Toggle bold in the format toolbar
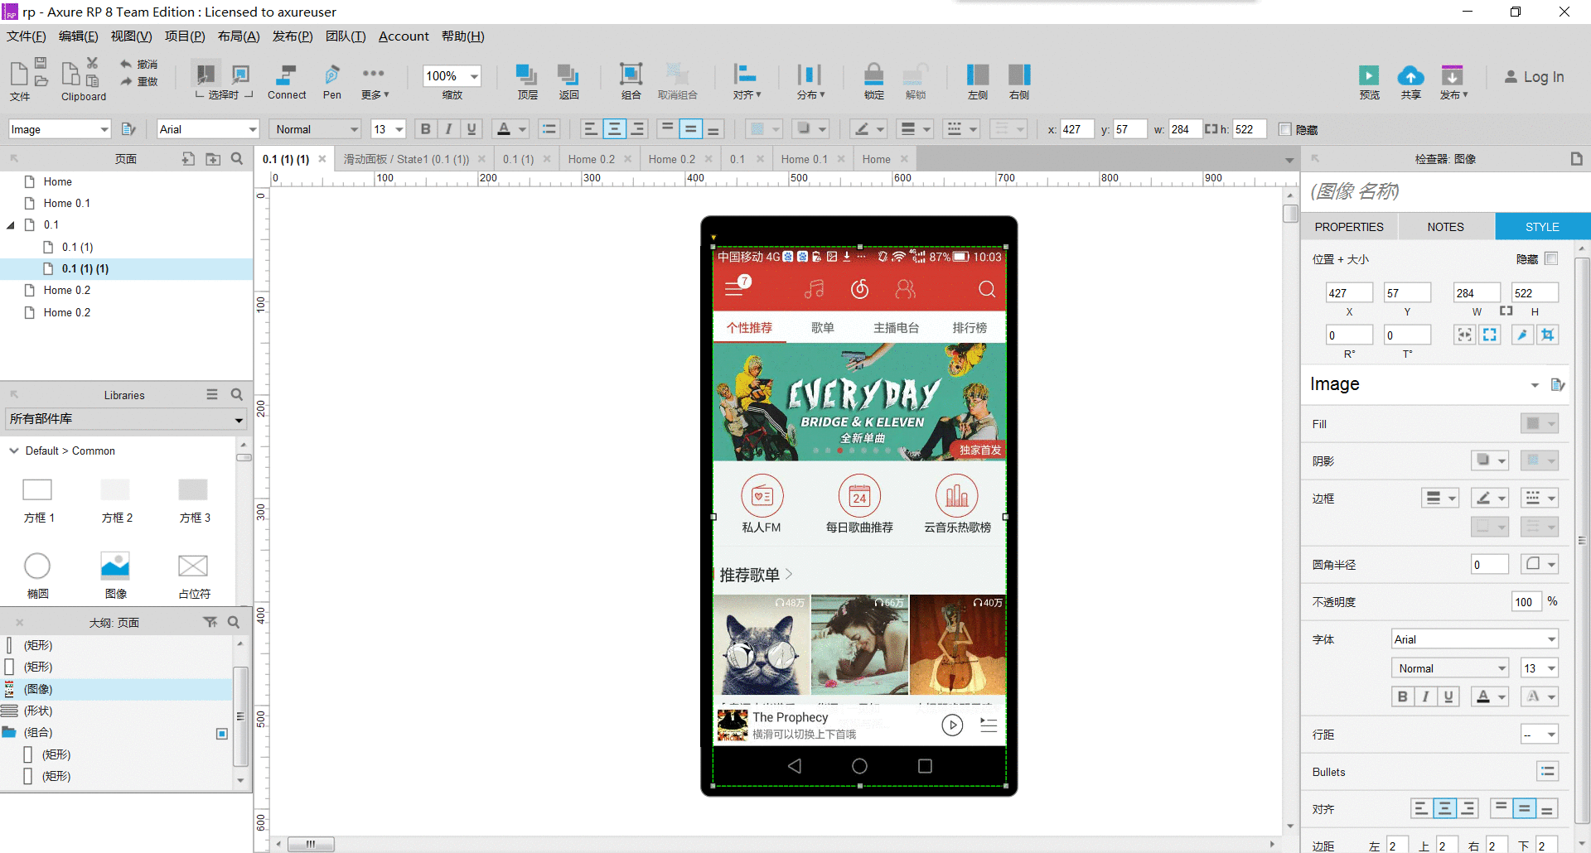 (425, 129)
